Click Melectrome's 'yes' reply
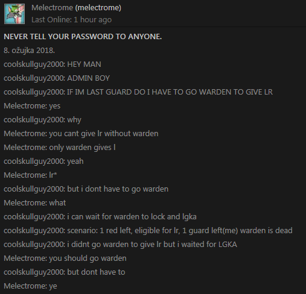This screenshot has height=294, width=306. point(32,106)
